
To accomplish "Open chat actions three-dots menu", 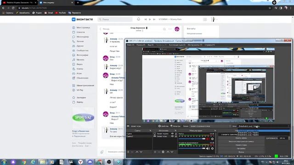I will pos(170,29).
